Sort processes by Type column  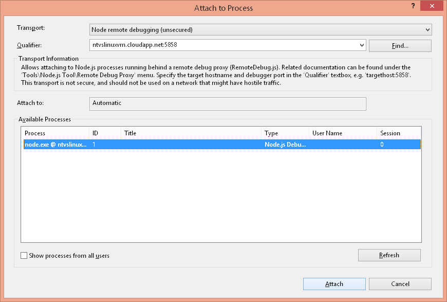click(285, 133)
